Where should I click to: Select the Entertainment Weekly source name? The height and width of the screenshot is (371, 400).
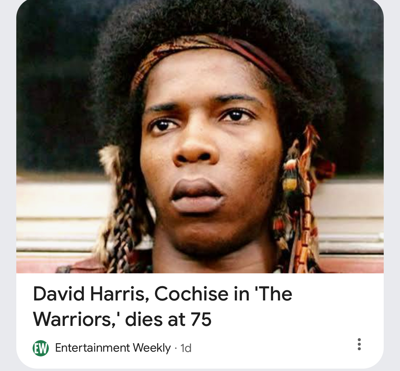tap(113, 348)
